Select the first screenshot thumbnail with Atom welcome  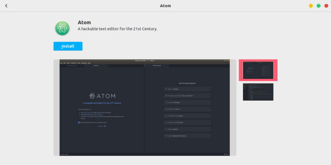(x=258, y=70)
